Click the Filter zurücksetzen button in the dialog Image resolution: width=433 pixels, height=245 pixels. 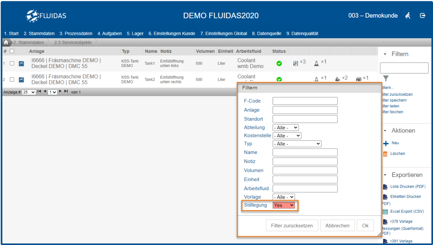click(292, 226)
